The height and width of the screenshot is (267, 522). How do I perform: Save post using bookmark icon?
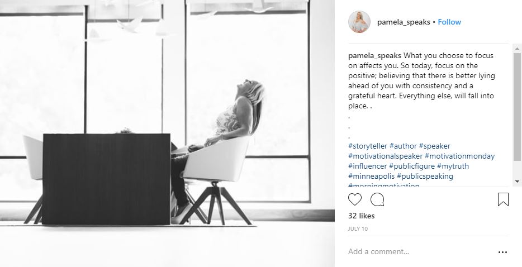(503, 199)
